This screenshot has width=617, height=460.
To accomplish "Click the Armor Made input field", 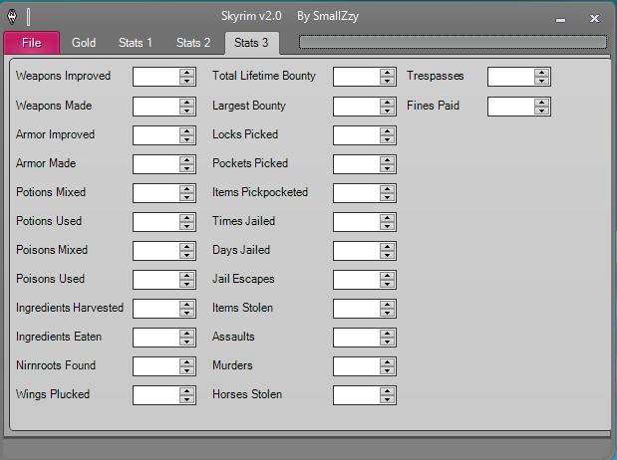I will (x=155, y=163).
